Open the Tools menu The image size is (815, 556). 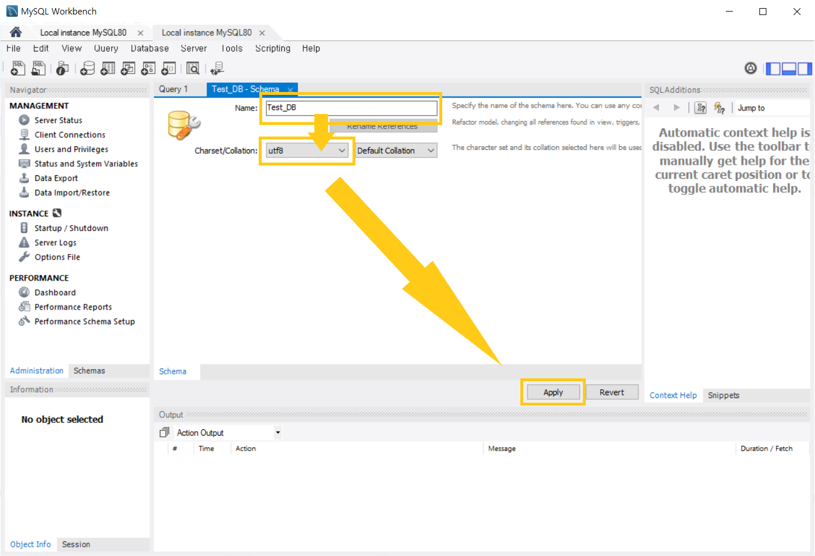[232, 49]
